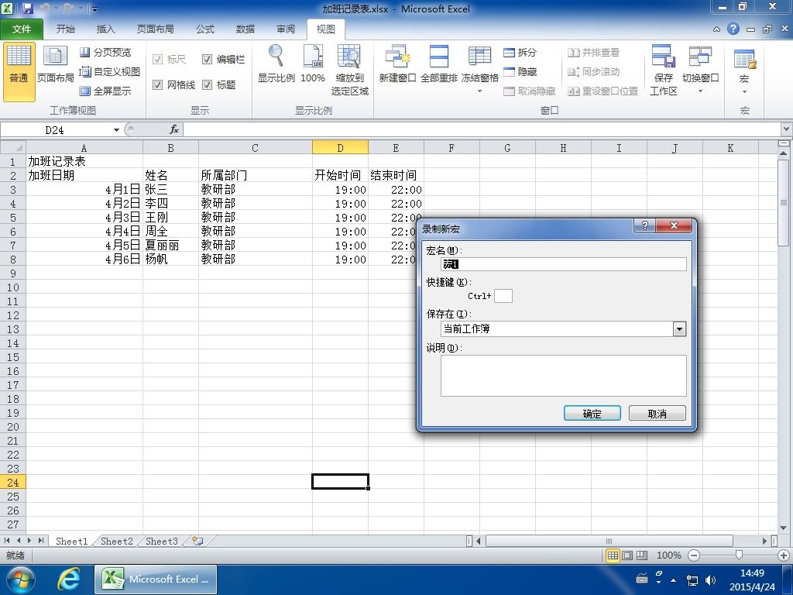The width and height of the screenshot is (793, 595).
Task: Click the volume speaker tray icon
Action: [711, 580]
